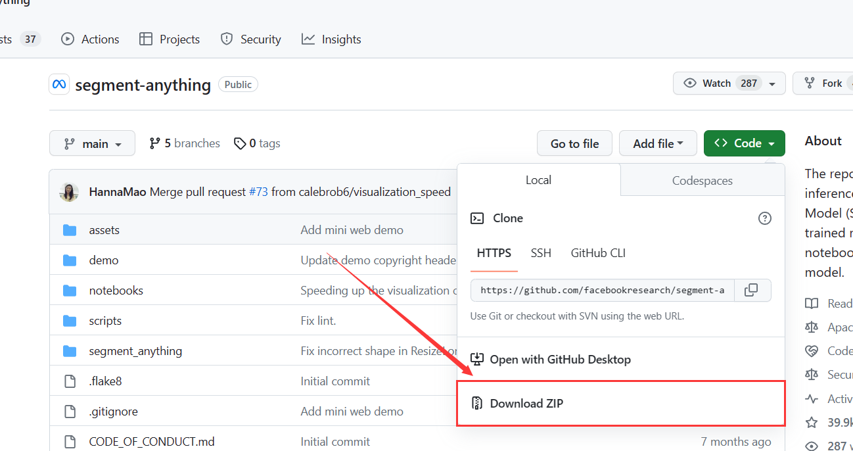The width and height of the screenshot is (853, 451).
Task: Click the clone URL text field
Action: click(602, 290)
